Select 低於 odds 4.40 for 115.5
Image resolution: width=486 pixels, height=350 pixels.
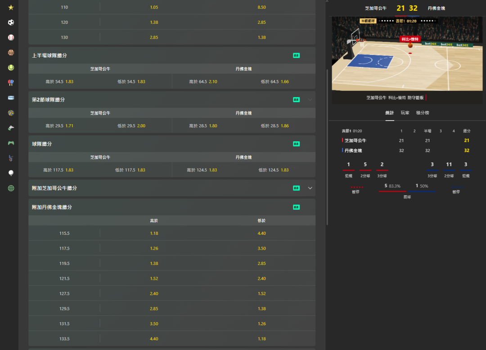coord(261,233)
